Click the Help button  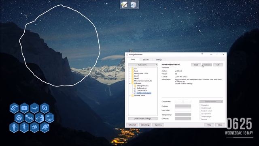point(209,125)
